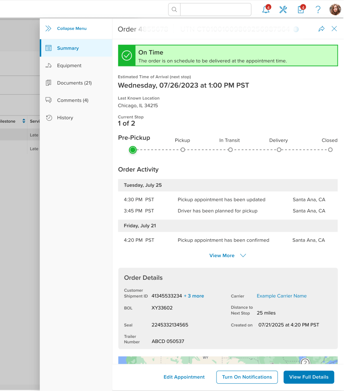Click the share order arrow icon
Screen dimensions: 344x391
tap(321, 29)
